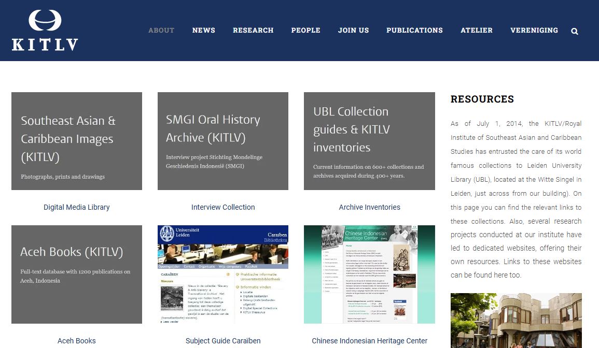This screenshot has height=348, width=599.
Task: Click the Archive Inventories link
Action: 369,207
